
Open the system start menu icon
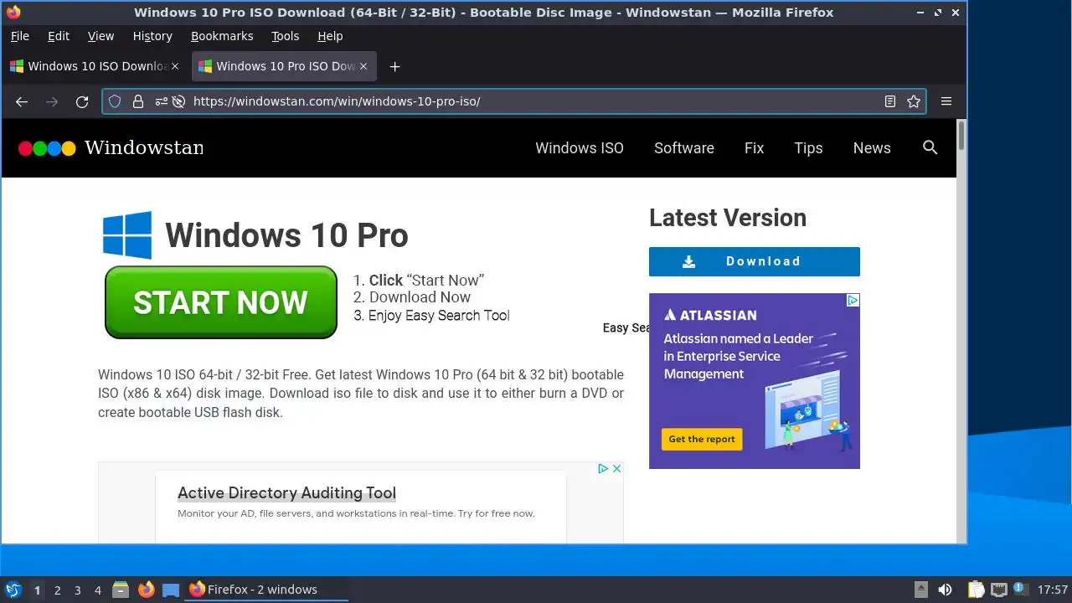(13, 590)
